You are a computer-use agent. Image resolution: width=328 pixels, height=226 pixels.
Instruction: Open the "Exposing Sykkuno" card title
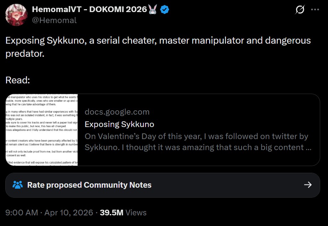[119, 124]
